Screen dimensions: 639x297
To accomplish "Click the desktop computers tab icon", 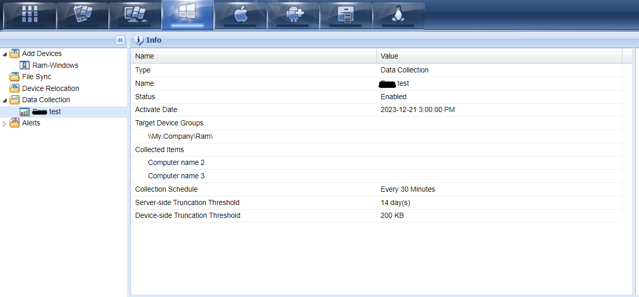I will coord(135,14).
